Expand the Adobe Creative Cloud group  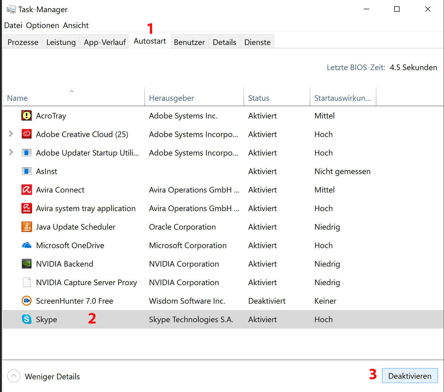coord(11,134)
